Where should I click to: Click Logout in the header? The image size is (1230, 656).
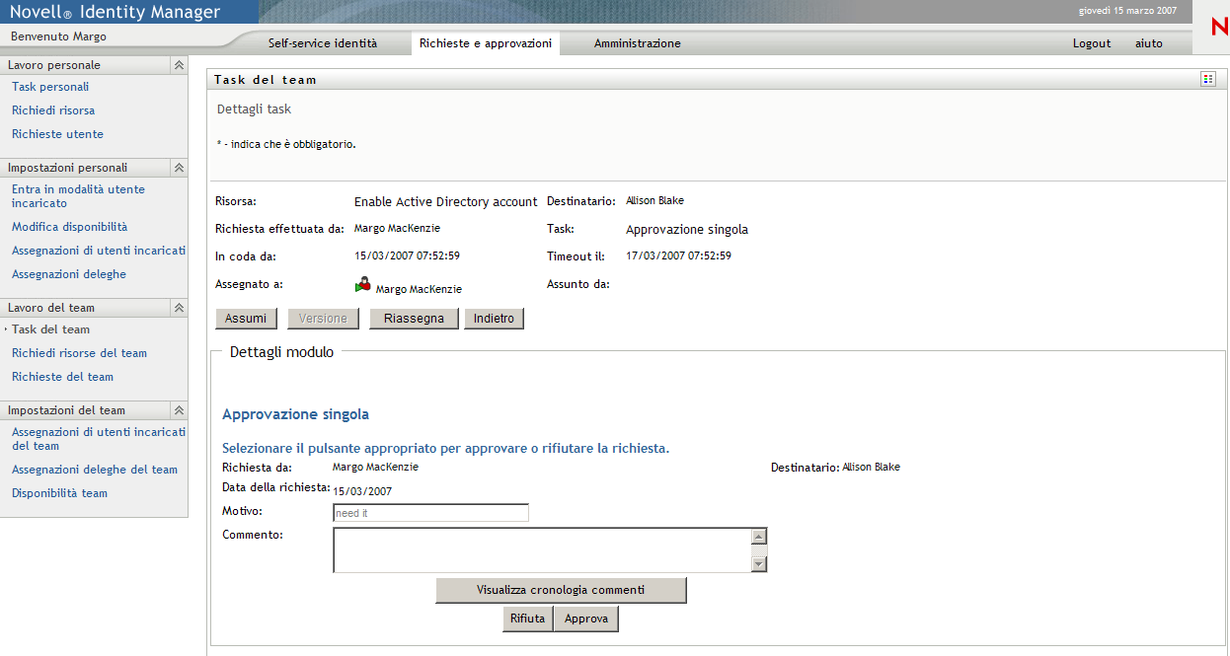pos(1092,43)
